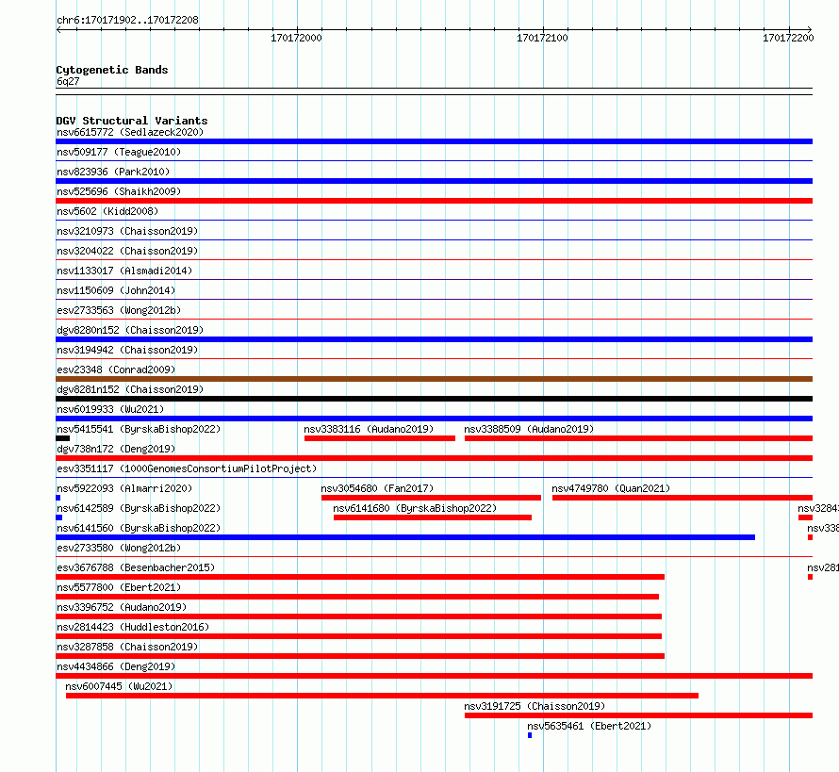Click nsv3287858 (Chaisson2019) label
Screen dimensions: 839x772
click(127, 647)
